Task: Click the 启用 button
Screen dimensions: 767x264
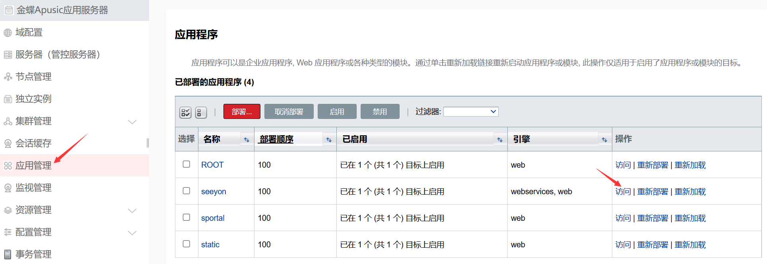Action: pos(337,112)
